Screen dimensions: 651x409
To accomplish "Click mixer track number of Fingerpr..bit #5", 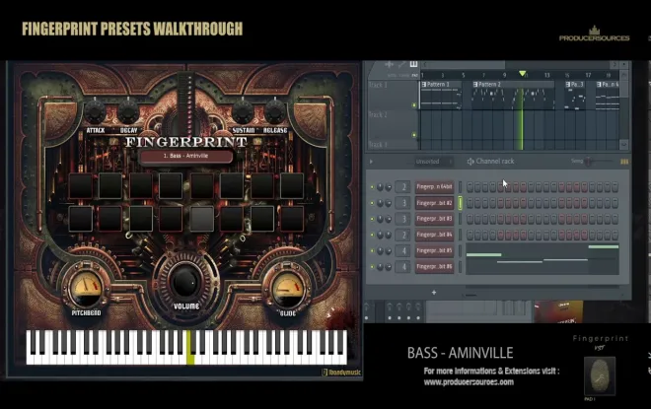I will 403,250.
